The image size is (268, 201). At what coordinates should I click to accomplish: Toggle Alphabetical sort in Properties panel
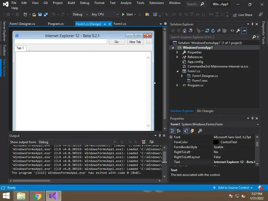179,131
